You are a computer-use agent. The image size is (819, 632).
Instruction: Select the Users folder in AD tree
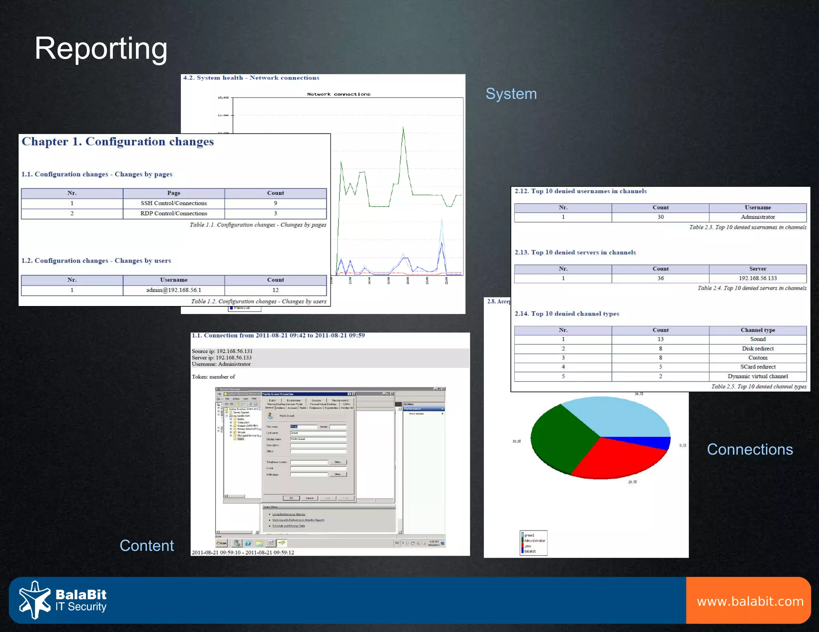(x=241, y=439)
